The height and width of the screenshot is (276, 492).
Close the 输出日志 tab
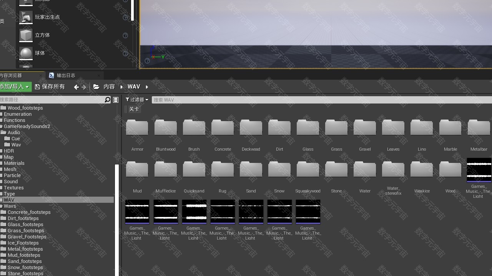pyautogui.click(x=99, y=76)
